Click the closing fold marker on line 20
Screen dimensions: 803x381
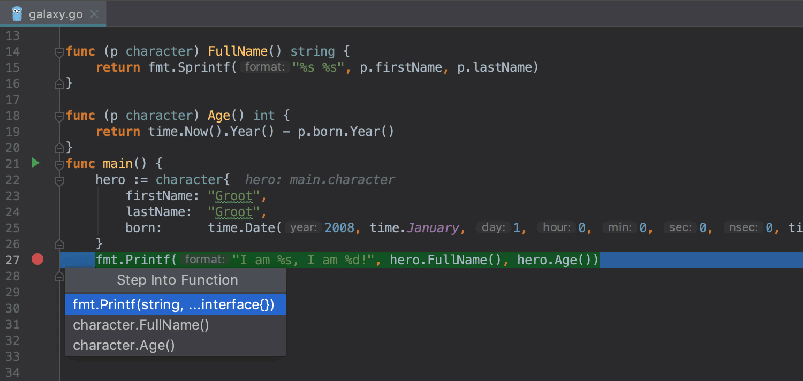(59, 148)
